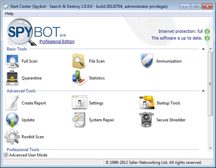The image size is (216, 168).
Task: Click the scrollbar down arrow
Action: (x=211, y=148)
